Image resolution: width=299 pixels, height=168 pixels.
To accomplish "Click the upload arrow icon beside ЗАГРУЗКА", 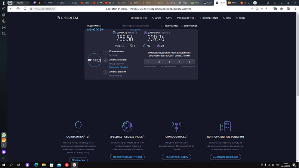I will [145, 32].
